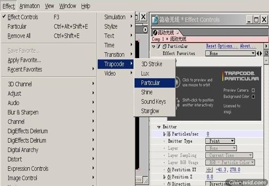
Task: Open the panel flyout menu arrow button
Action: (x=266, y=46)
